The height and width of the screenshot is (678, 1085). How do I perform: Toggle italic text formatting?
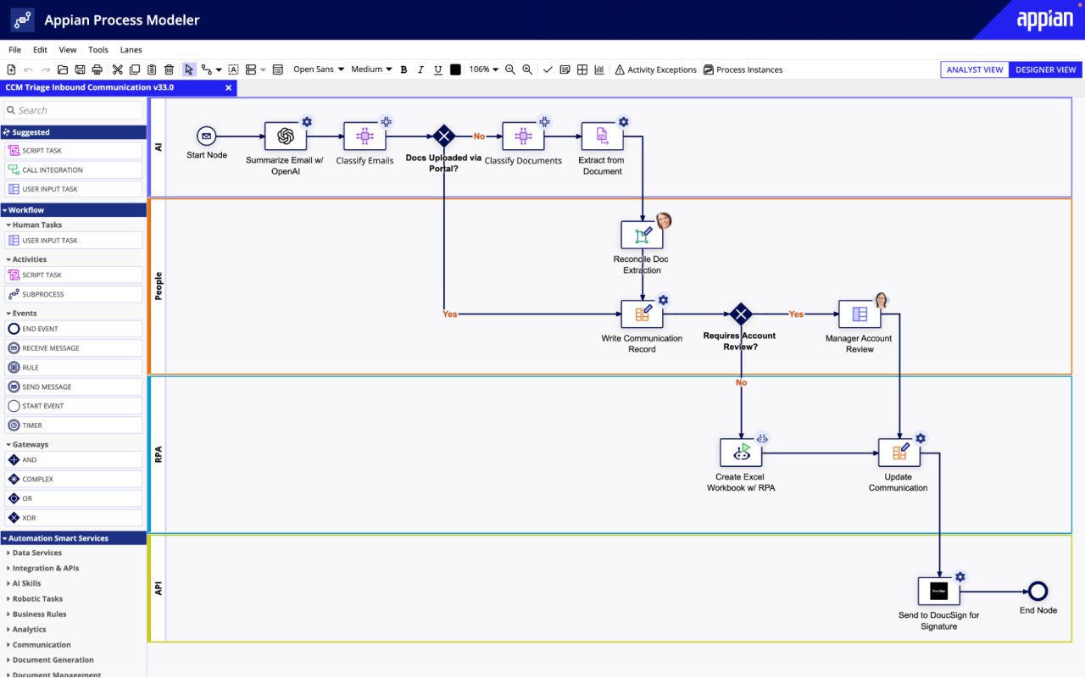(x=420, y=69)
